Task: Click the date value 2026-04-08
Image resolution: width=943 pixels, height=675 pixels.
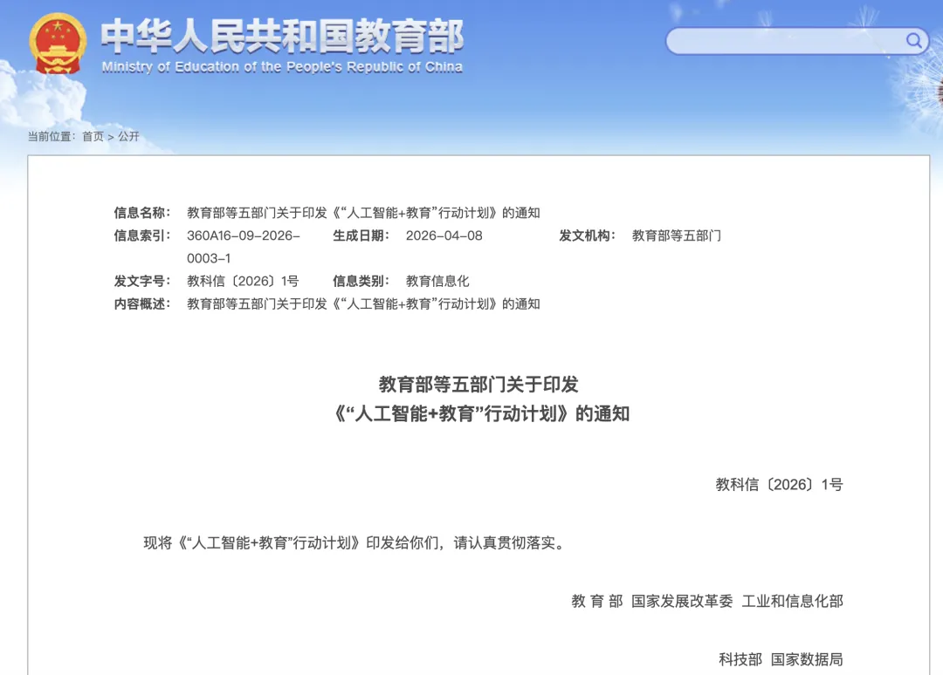Action: (x=444, y=235)
